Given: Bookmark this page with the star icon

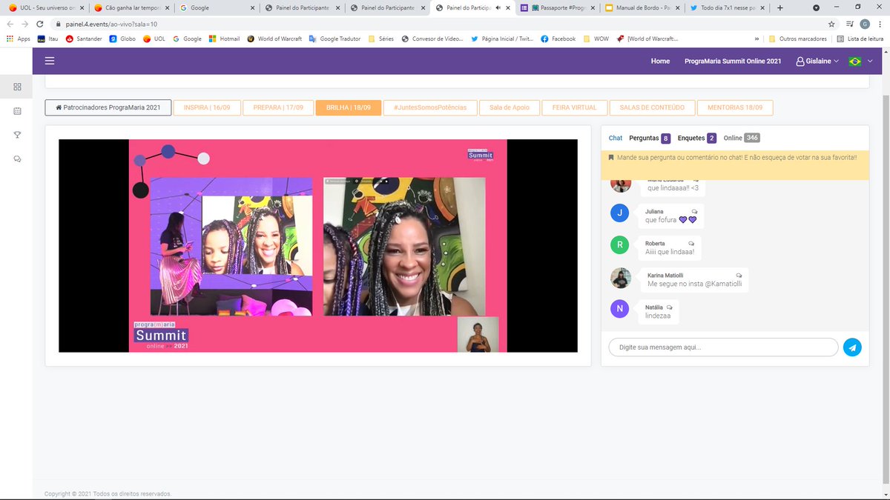Looking at the screenshot, I should pyautogui.click(x=831, y=24).
